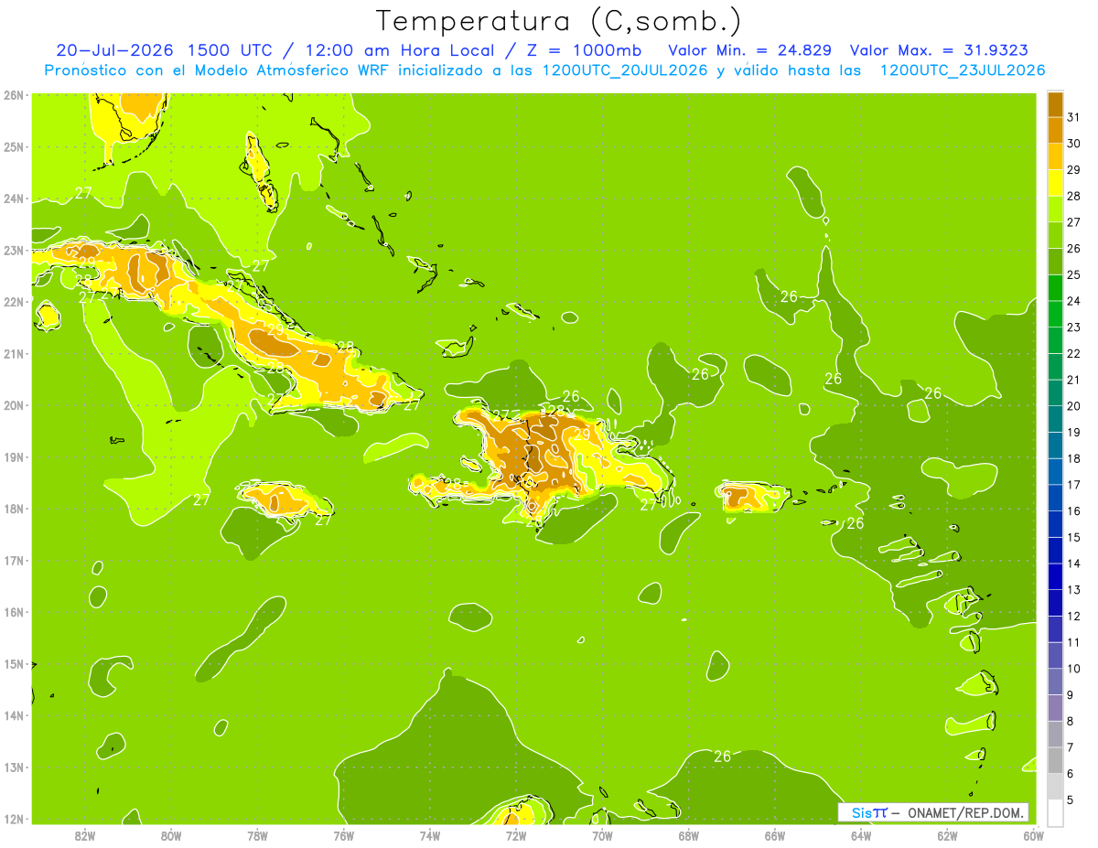Click the orange legend swatch between 30 and 31
The width and height of the screenshot is (1098, 848).
1055,130
